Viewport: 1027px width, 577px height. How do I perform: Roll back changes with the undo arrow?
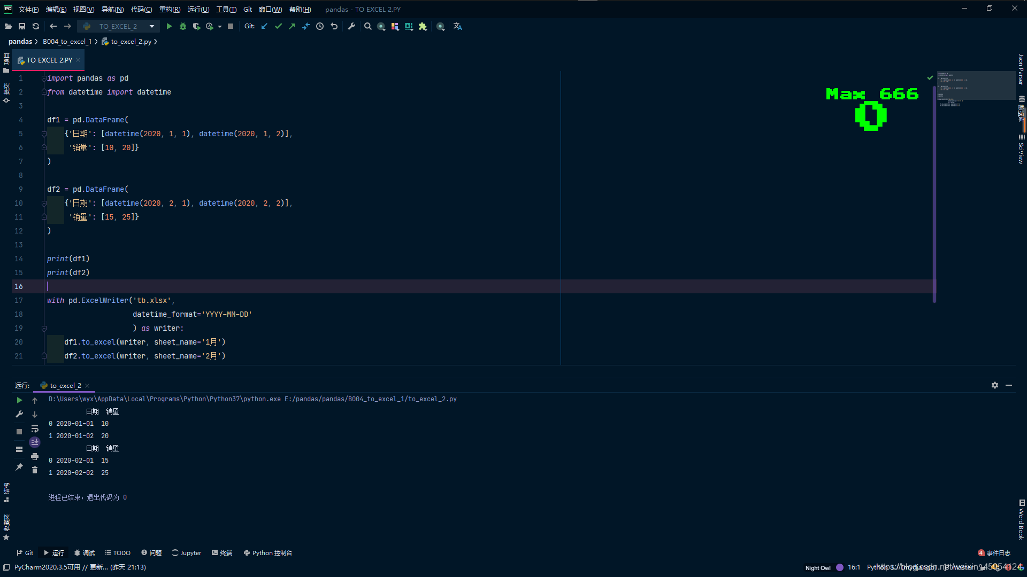coord(334,26)
